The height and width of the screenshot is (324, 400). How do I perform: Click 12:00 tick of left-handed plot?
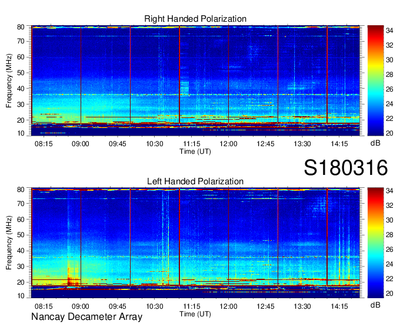pyautogui.click(x=229, y=306)
